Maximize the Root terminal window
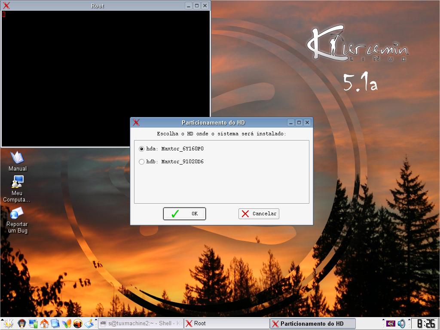This screenshot has width=440, height=330. (x=197, y=6)
